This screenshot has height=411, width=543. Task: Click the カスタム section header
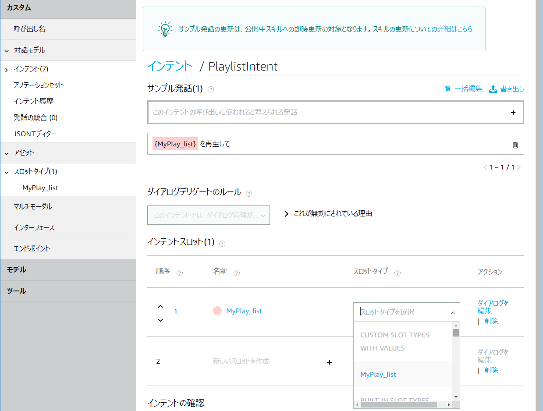pyautogui.click(x=68, y=7)
